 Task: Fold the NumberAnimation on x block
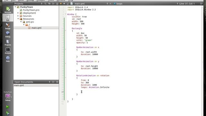65,49
